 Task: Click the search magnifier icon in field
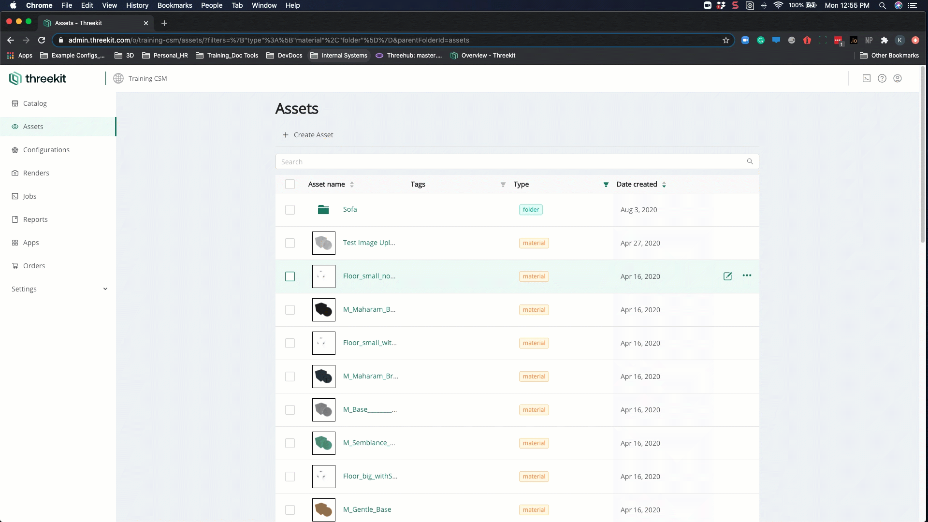point(750,161)
